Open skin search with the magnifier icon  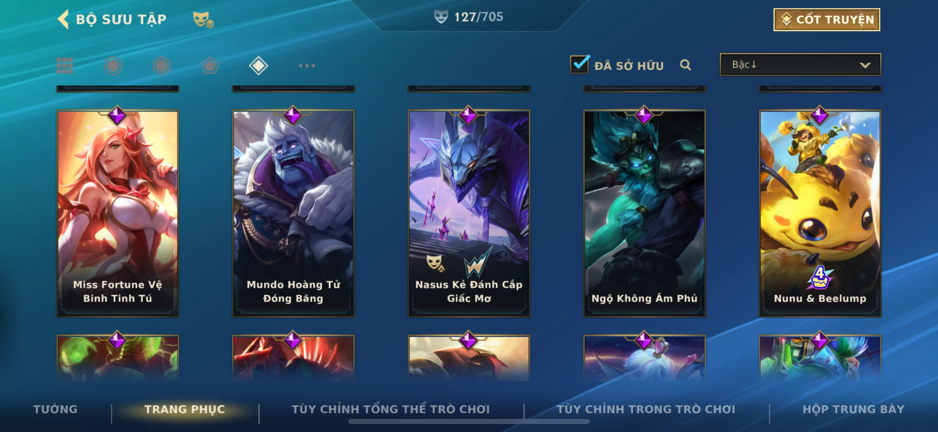tap(685, 65)
